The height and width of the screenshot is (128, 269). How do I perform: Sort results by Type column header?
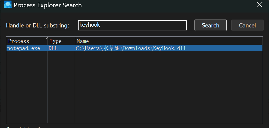[x=61, y=41]
